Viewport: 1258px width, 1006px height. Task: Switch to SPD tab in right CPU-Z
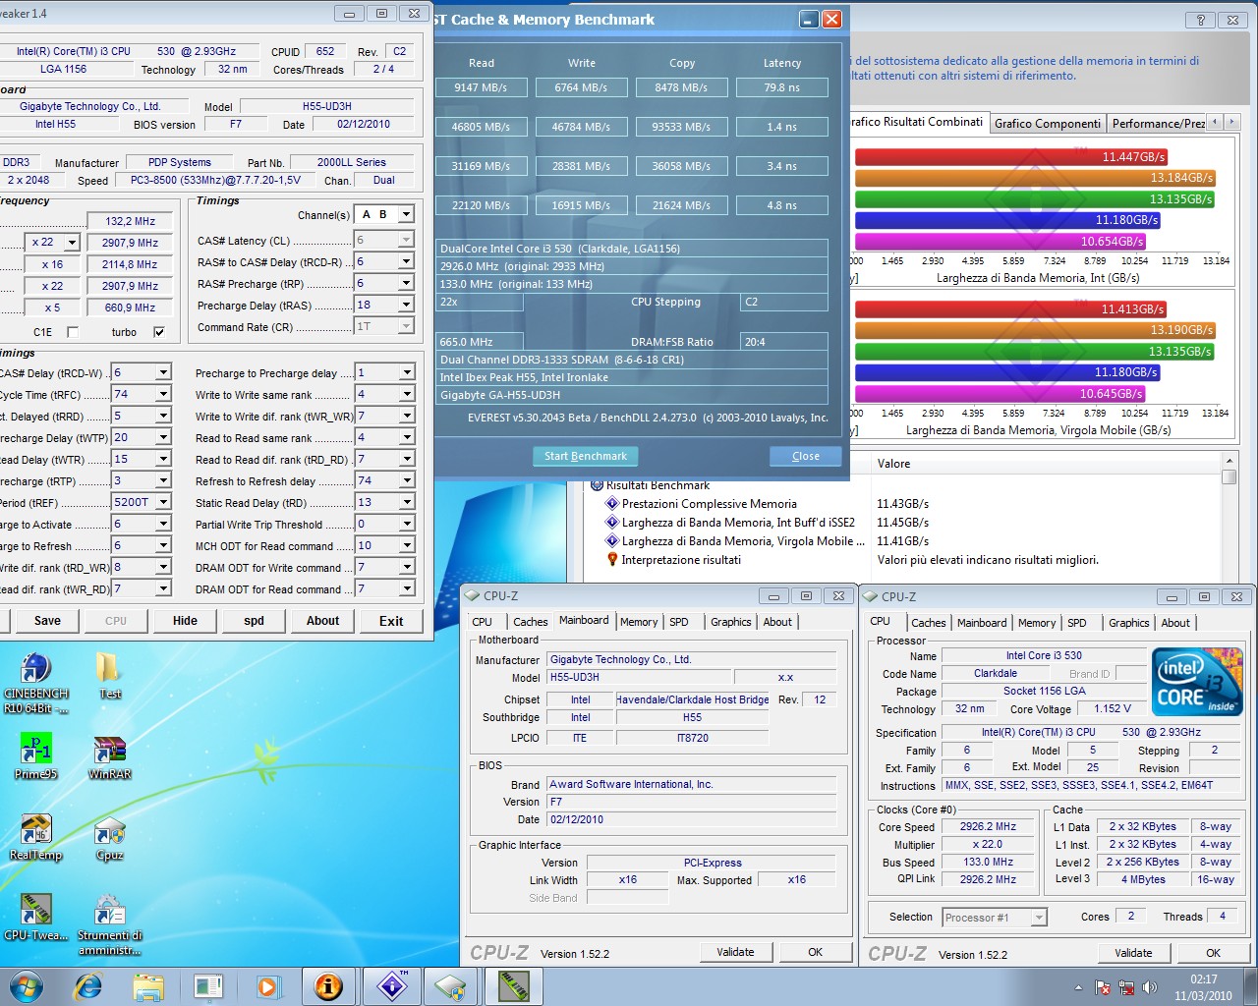(1077, 623)
